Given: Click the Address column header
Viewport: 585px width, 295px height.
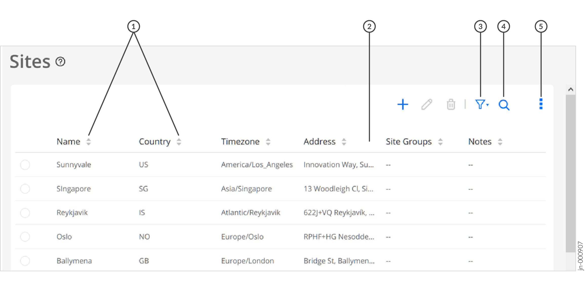Looking at the screenshot, I should (x=319, y=141).
